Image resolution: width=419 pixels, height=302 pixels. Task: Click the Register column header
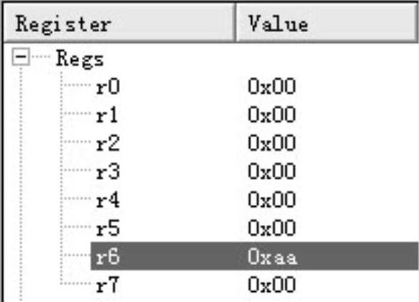pos(119,23)
